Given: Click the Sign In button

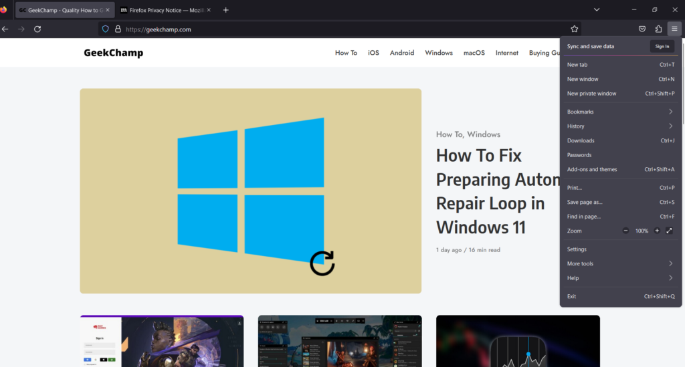Looking at the screenshot, I should [x=662, y=46].
